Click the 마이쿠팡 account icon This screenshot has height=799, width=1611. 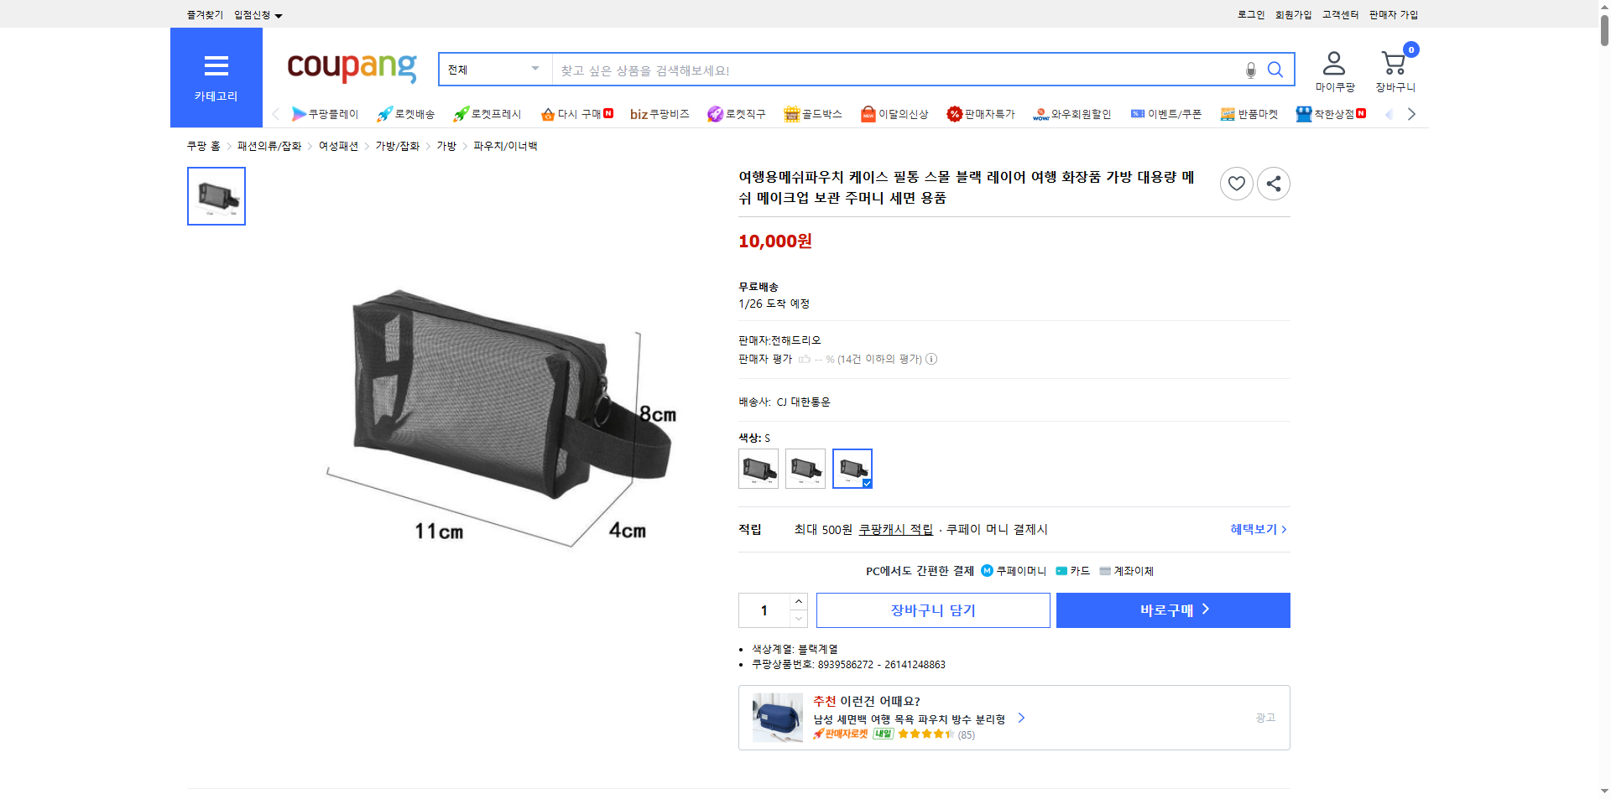(x=1332, y=63)
